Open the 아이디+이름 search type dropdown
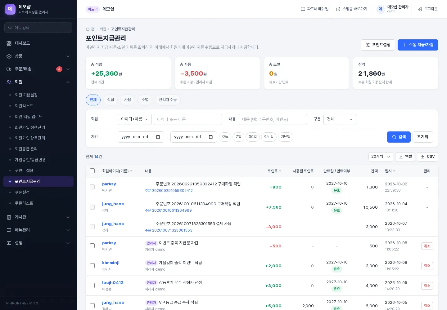447x310 pixels. point(135,119)
